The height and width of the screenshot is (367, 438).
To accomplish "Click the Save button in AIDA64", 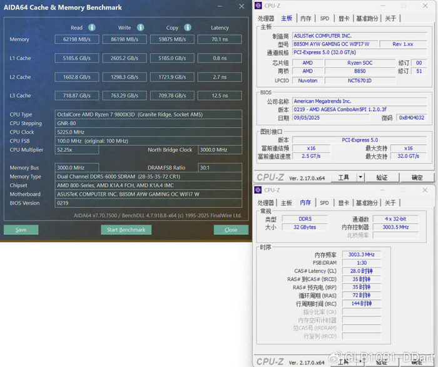I will click(x=21, y=230).
